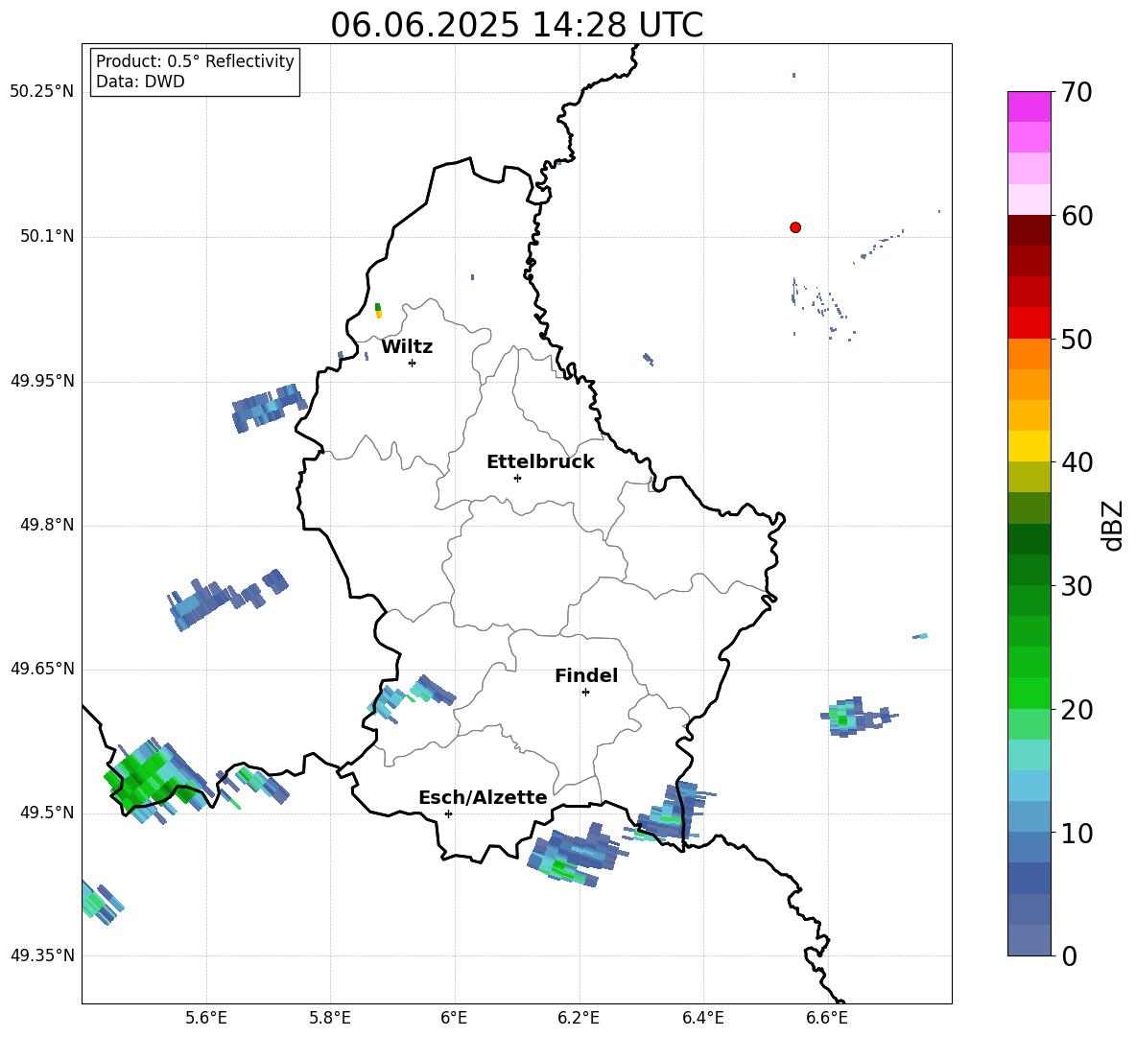
Task: Click the 20 tick label on the colorbar
Action: pyautogui.click(x=1077, y=710)
